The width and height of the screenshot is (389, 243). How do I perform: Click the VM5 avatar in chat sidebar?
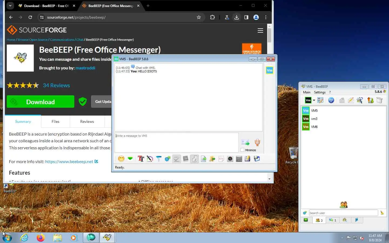[270, 70]
